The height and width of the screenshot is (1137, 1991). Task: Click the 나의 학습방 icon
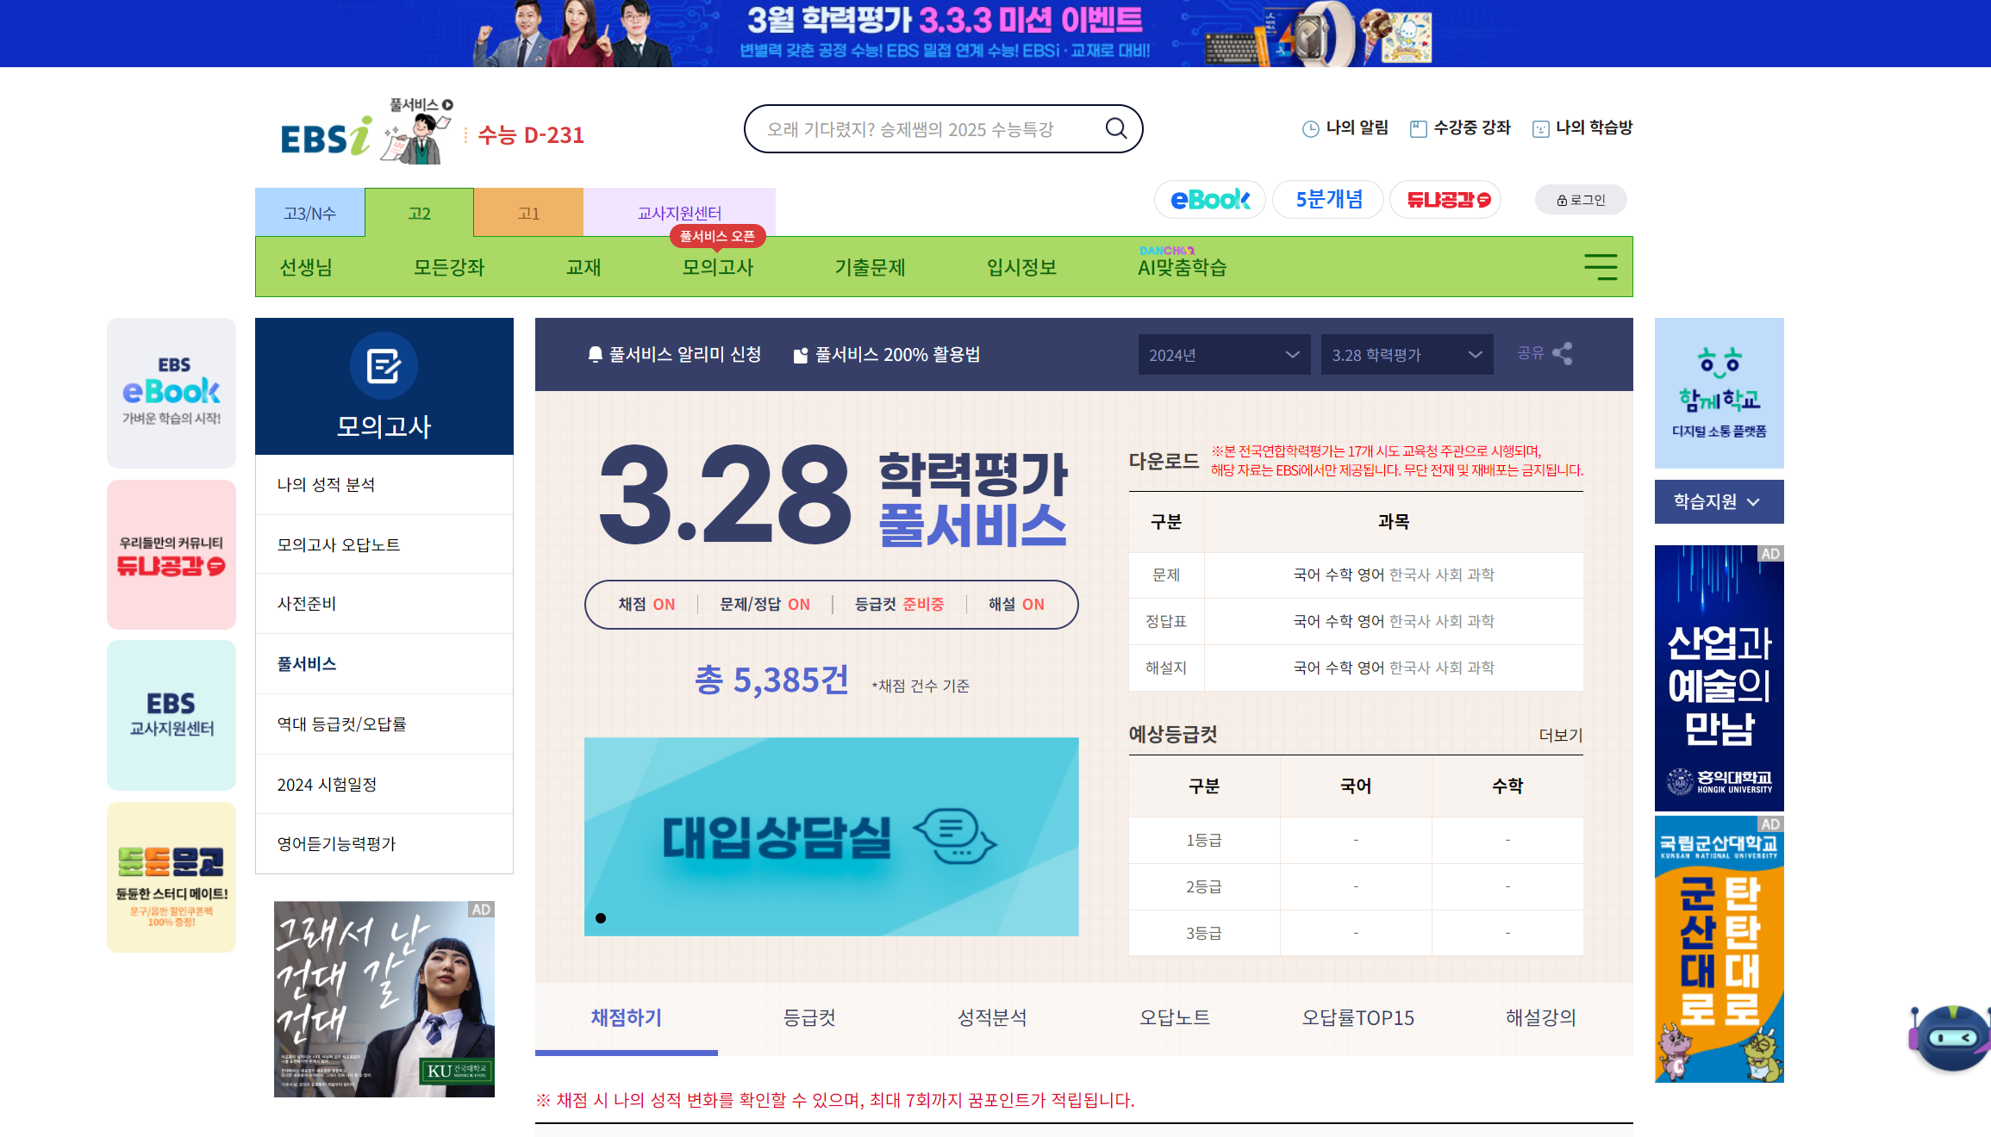click(1540, 129)
